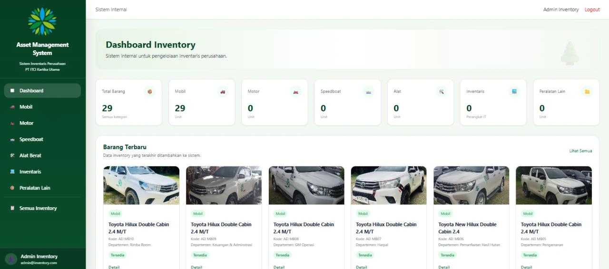Click the package icon on Total Barang card
This screenshot has height=269, width=609.
[149, 91]
